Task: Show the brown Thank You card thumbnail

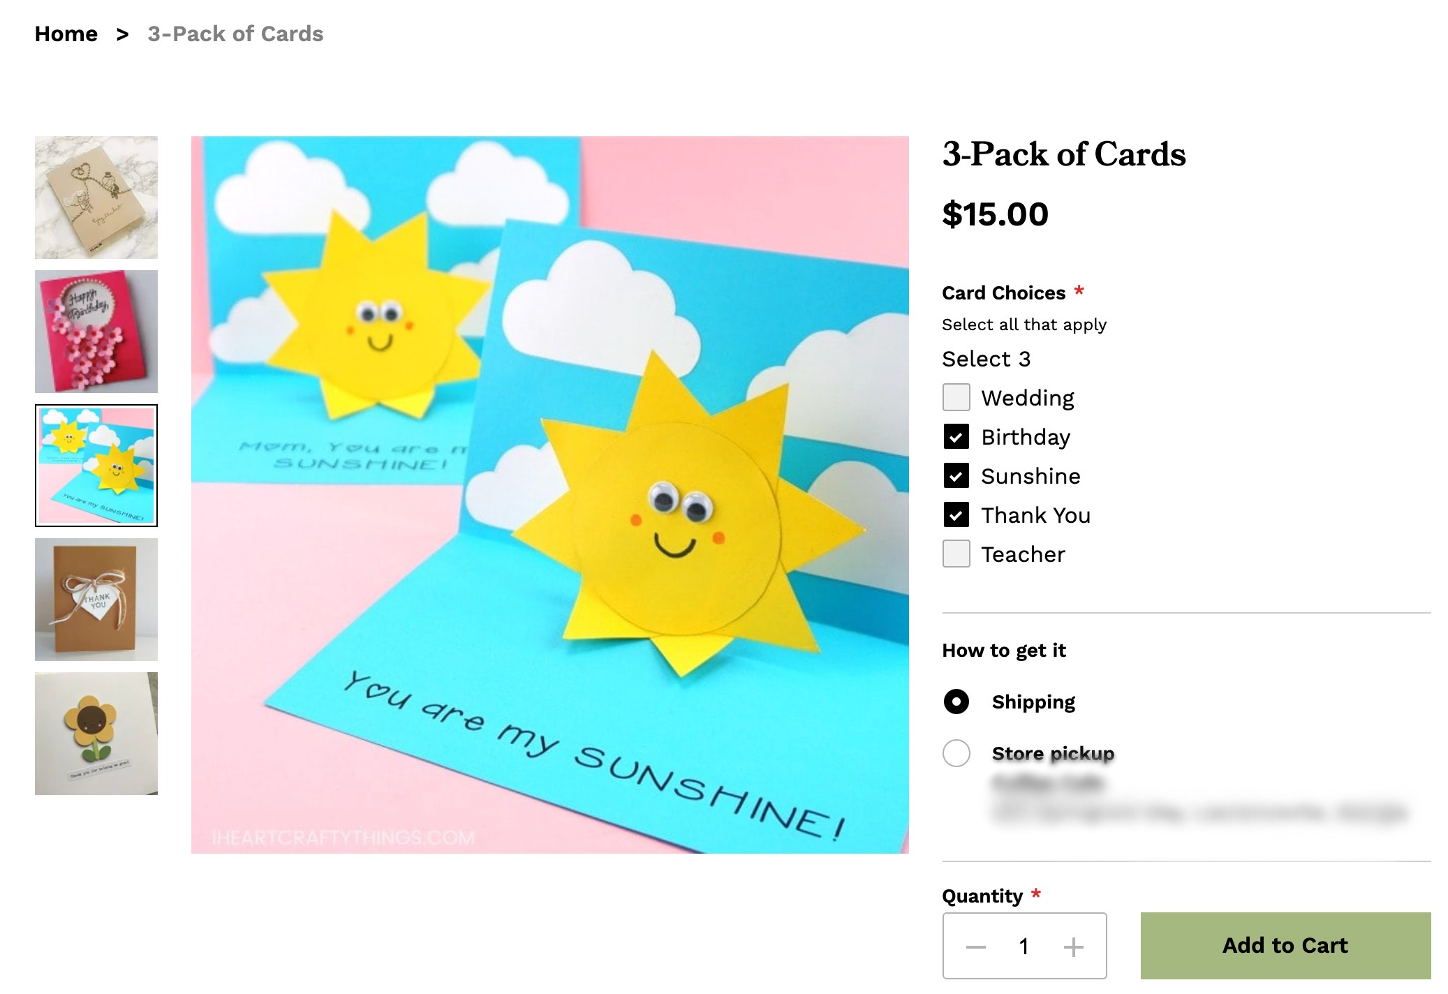Action: (x=96, y=600)
